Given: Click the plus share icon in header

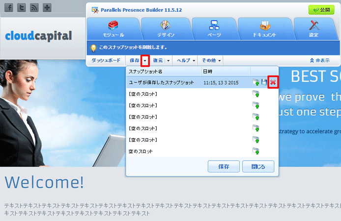Looking at the screenshot, I should 47,8.
